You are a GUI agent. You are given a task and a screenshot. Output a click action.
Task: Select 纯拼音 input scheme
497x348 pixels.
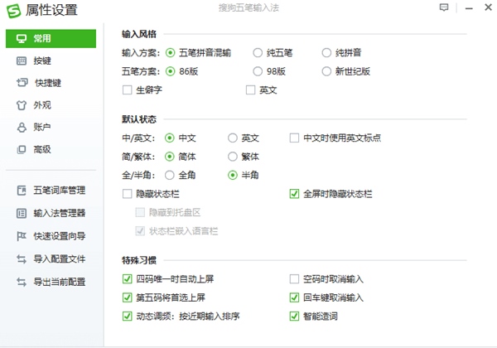326,52
